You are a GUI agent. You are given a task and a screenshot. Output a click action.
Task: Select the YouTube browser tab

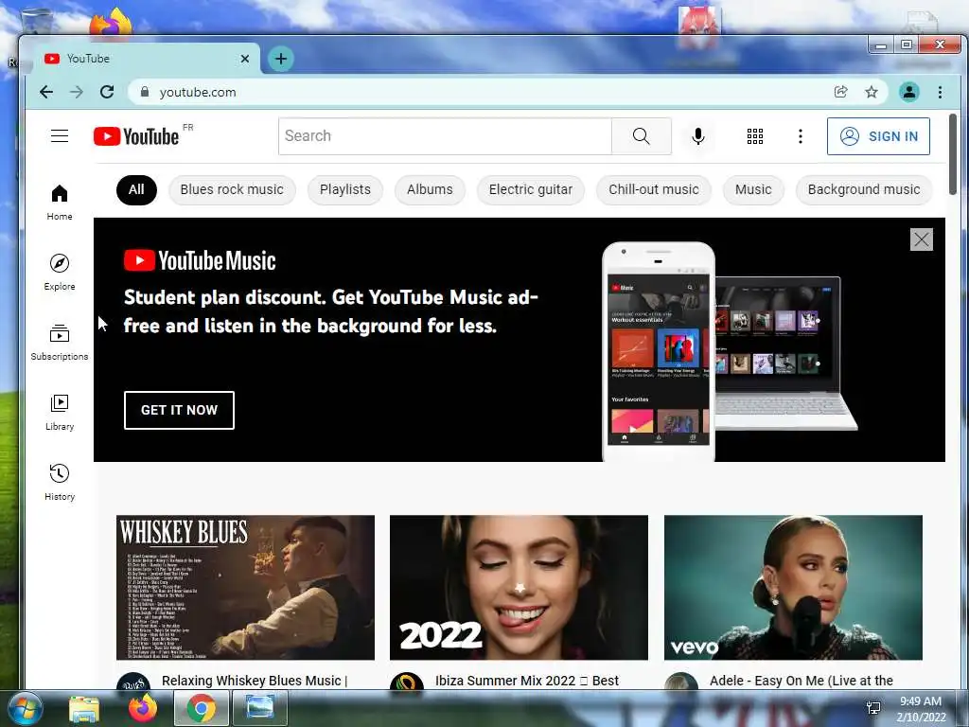point(142,59)
